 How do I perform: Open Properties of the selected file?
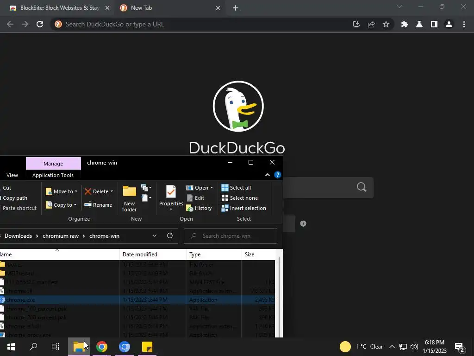(171, 198)
